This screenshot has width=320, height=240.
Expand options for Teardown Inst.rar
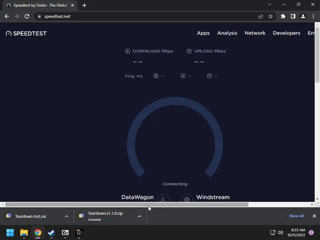point(67,216)
